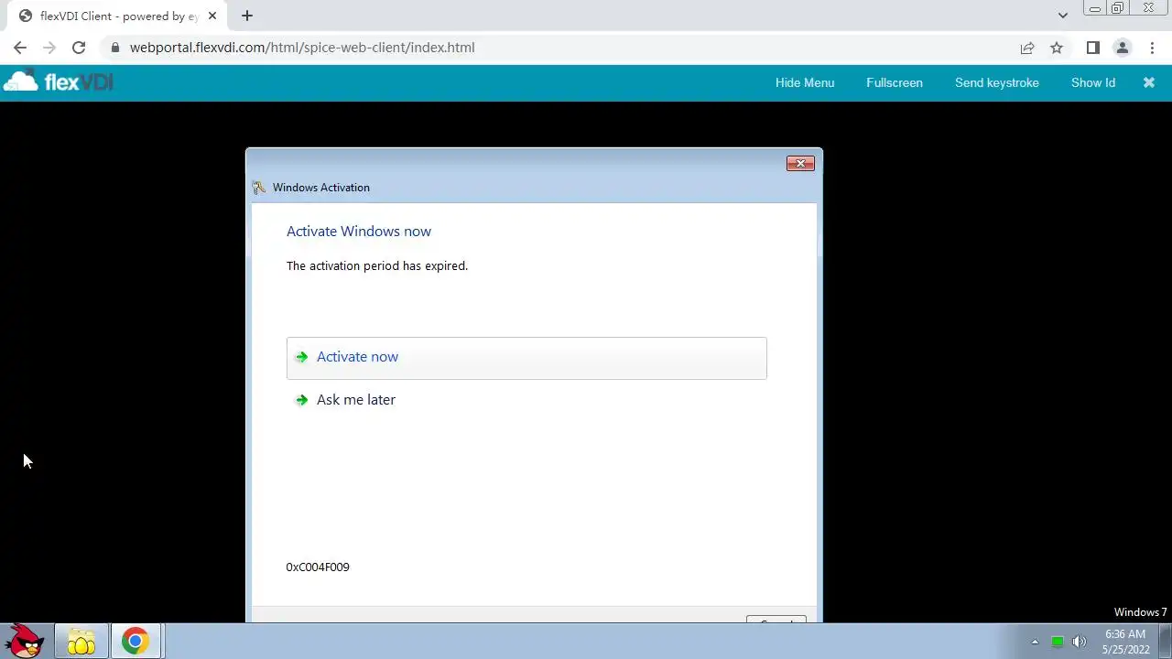Viewport: 1172px width, 659px height.
Task: Click the Windows Activation title icon
Action: pos(258,188)
